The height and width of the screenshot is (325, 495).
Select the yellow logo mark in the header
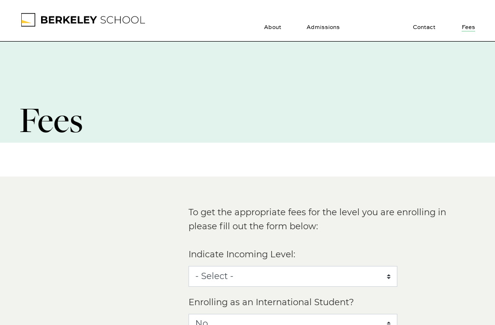(x=26, y=22)
